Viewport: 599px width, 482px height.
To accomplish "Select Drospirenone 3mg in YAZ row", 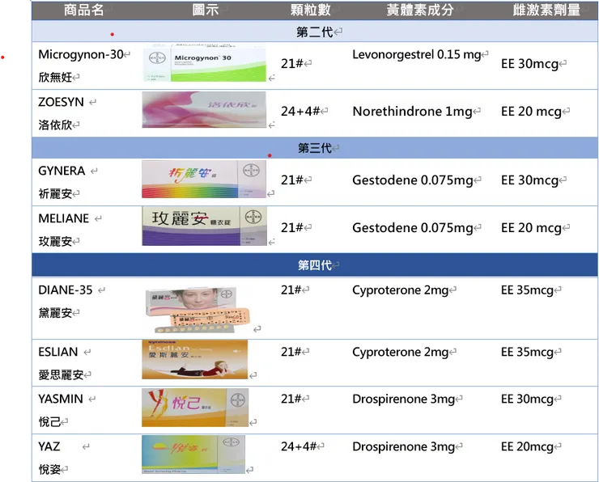I will [403, 446].
